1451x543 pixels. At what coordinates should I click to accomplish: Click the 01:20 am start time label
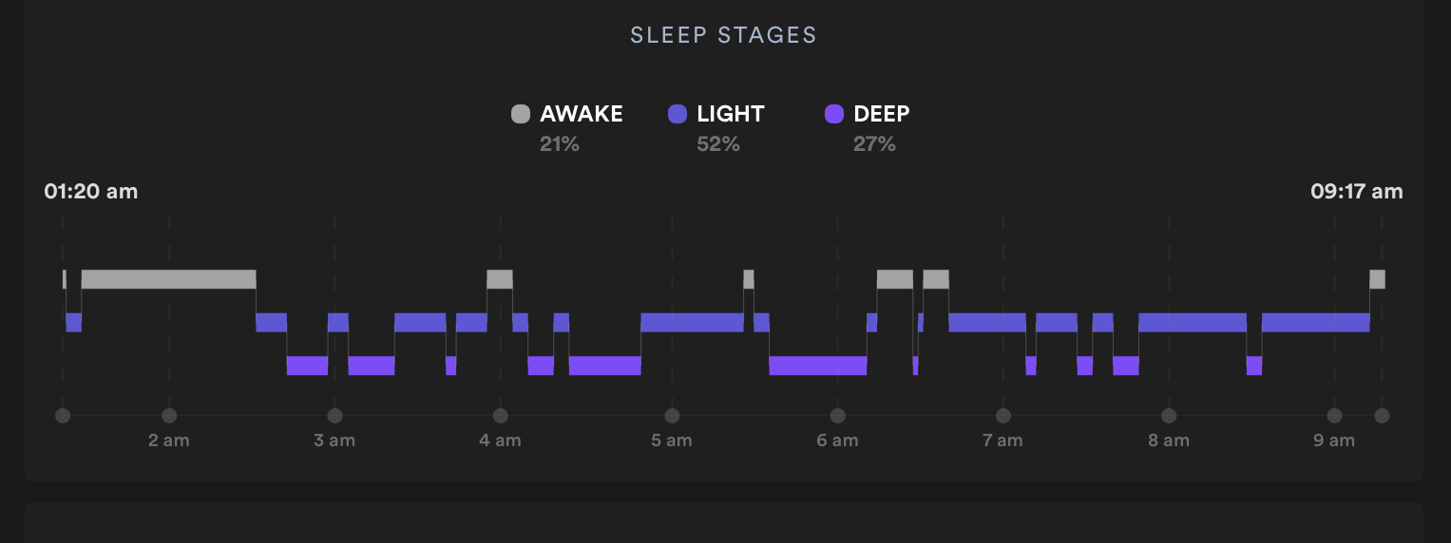tap(91, 192)
